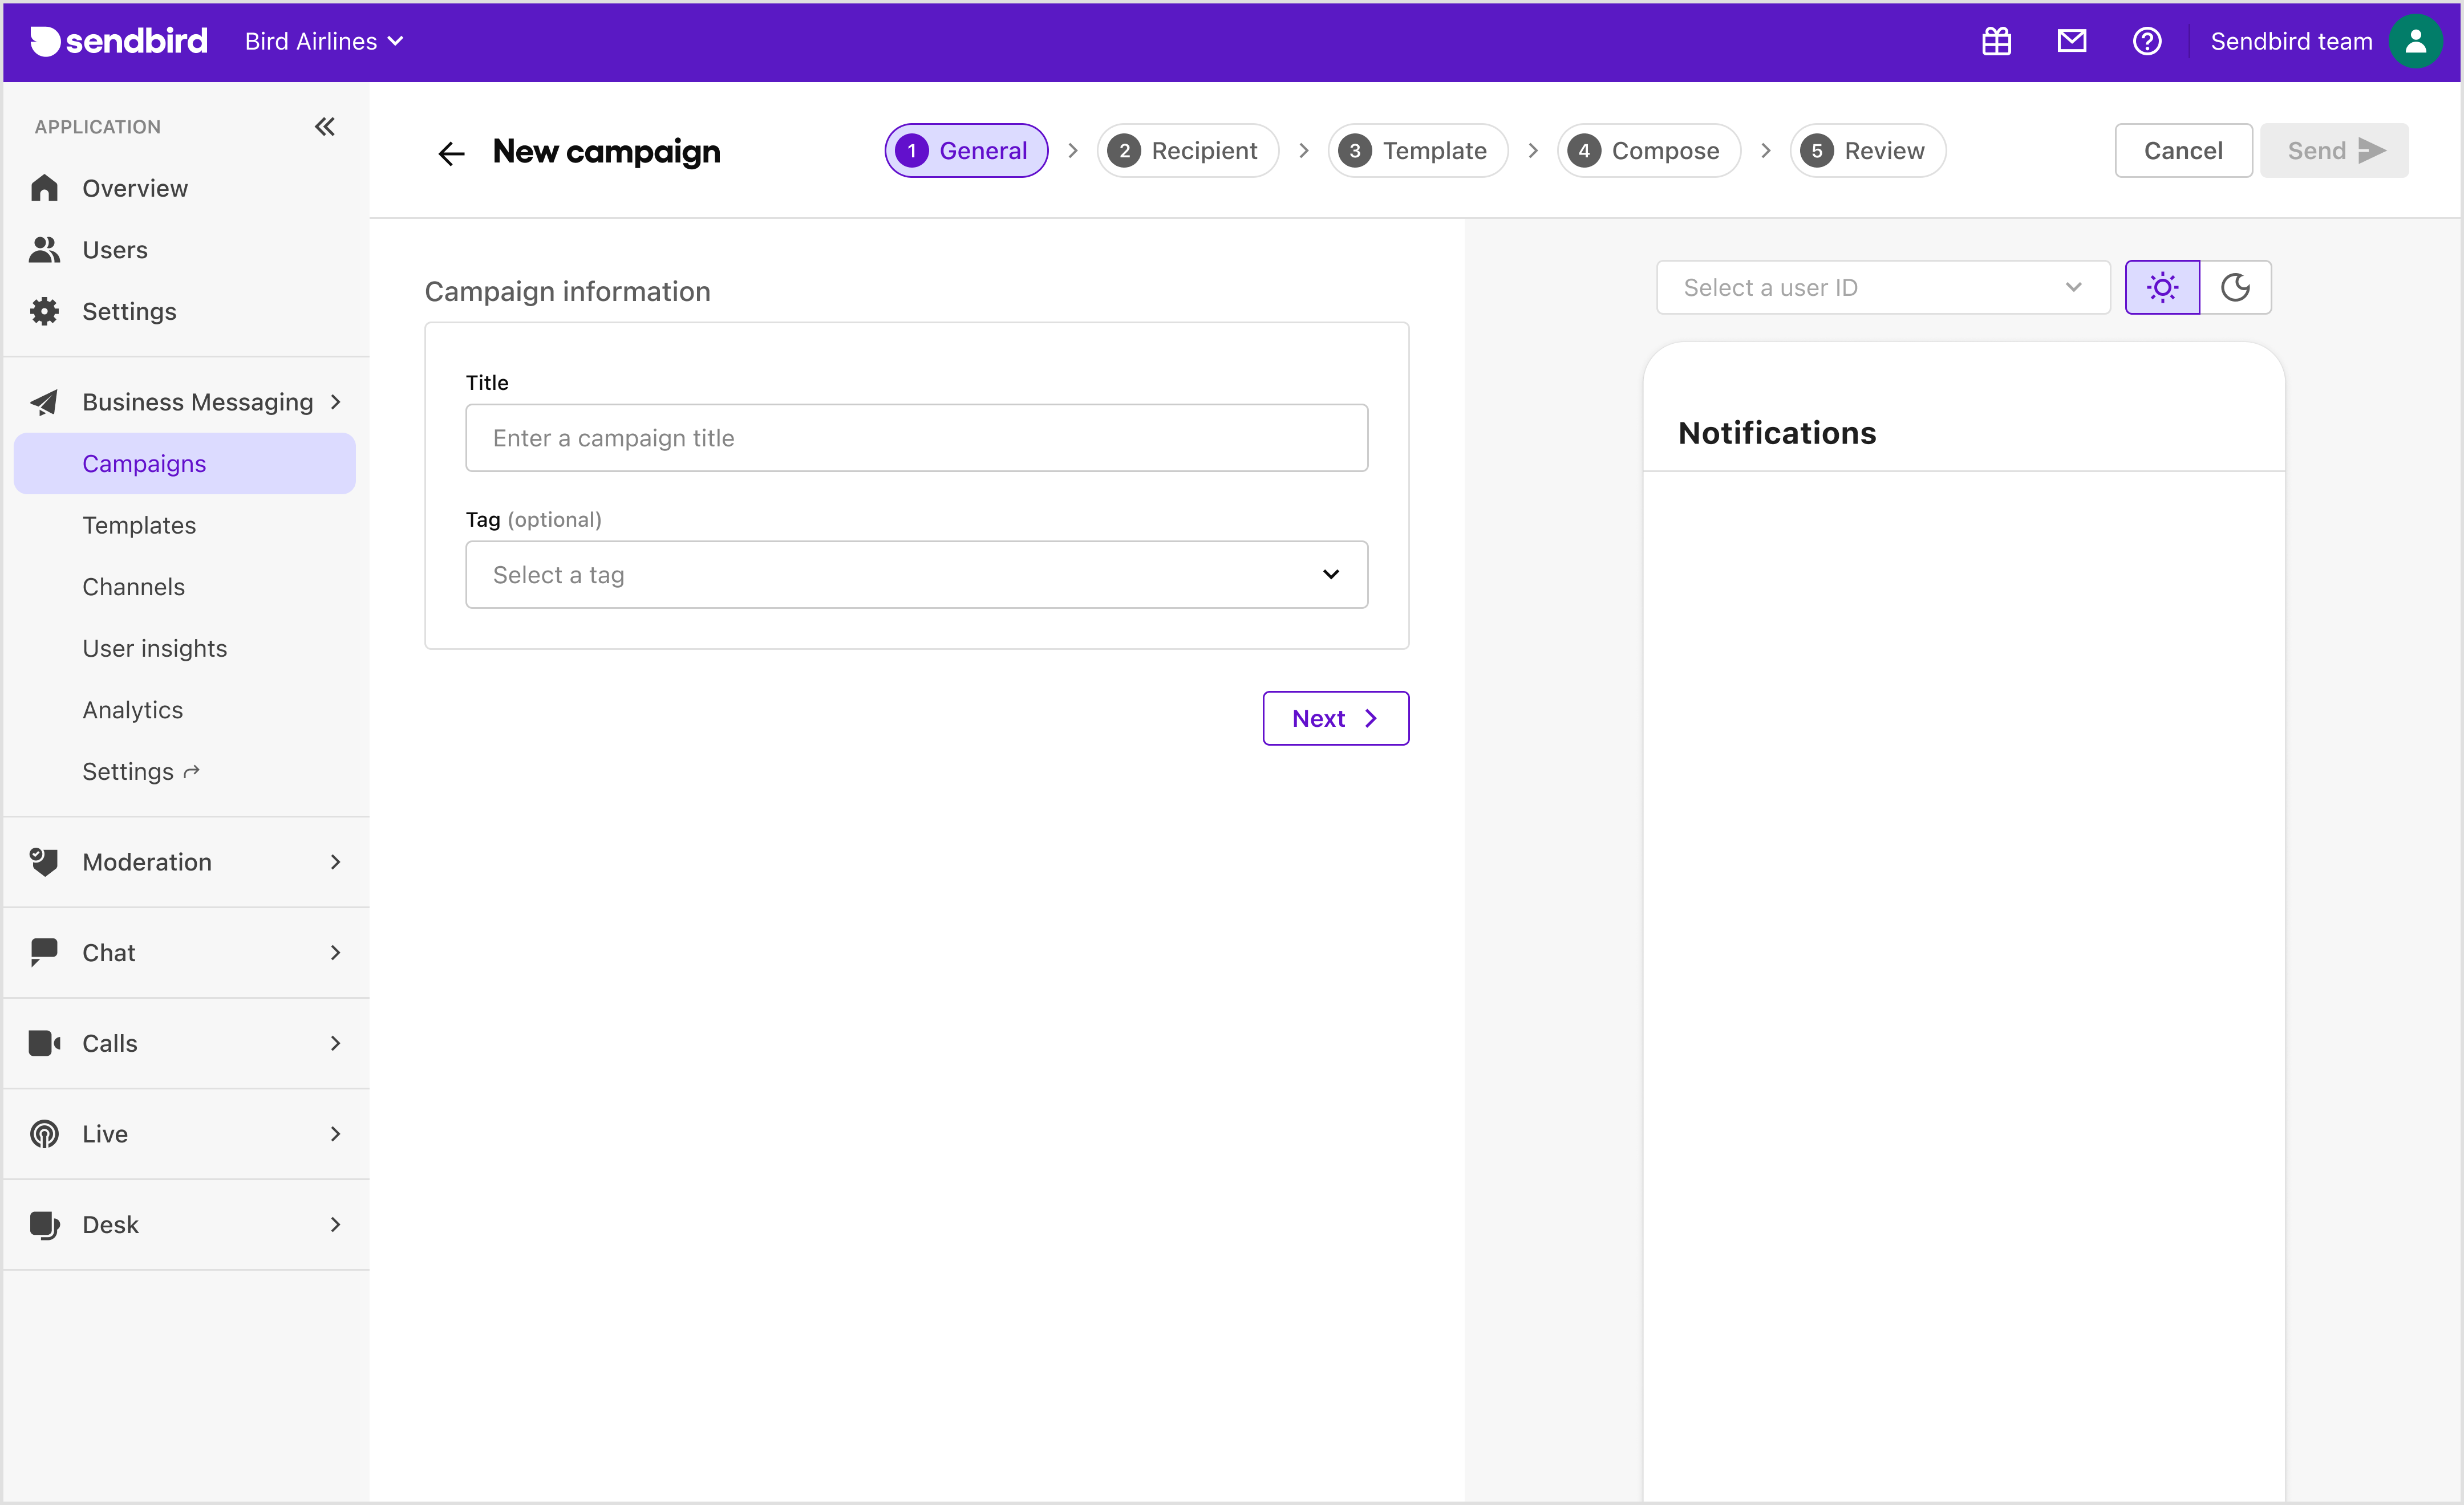Click the sendbird logo

point(119,41)
